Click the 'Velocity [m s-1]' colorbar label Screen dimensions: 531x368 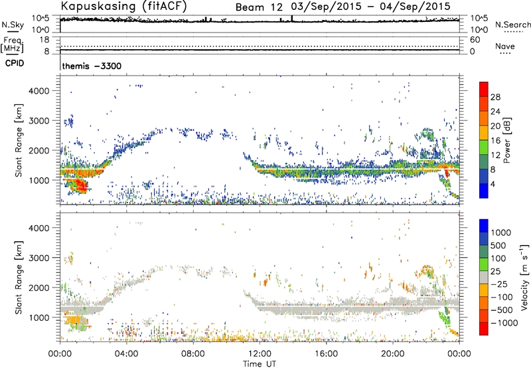[524, 277]
